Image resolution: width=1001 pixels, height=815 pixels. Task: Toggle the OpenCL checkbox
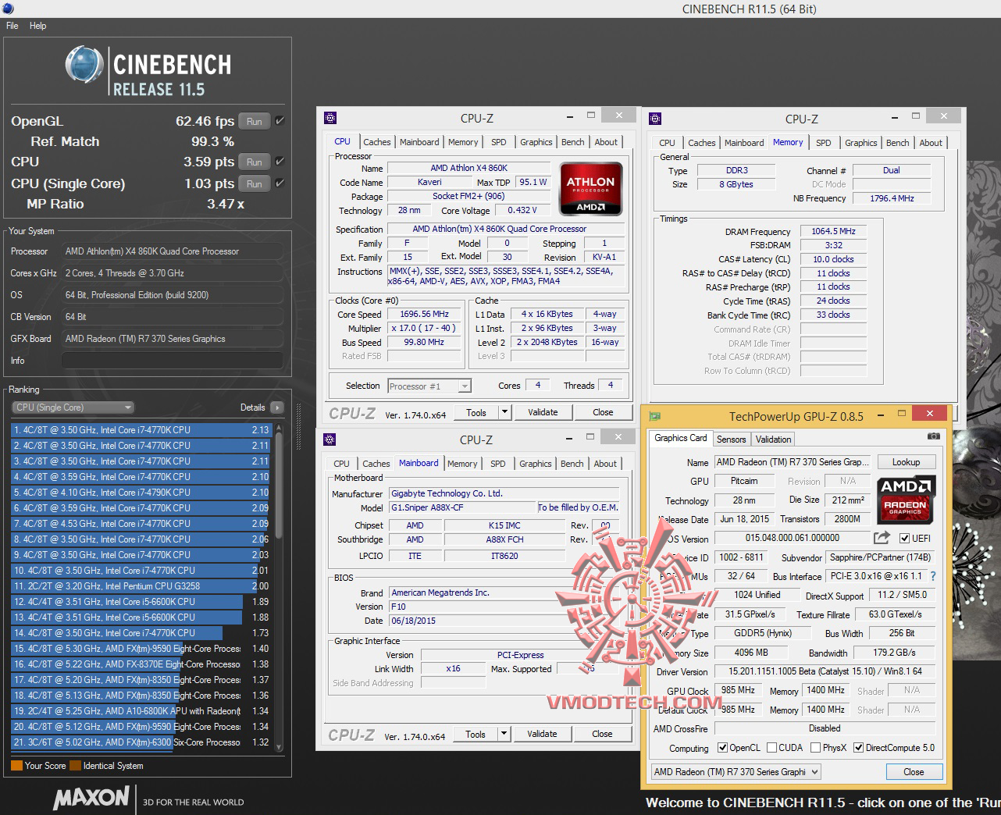coord(722,748)
